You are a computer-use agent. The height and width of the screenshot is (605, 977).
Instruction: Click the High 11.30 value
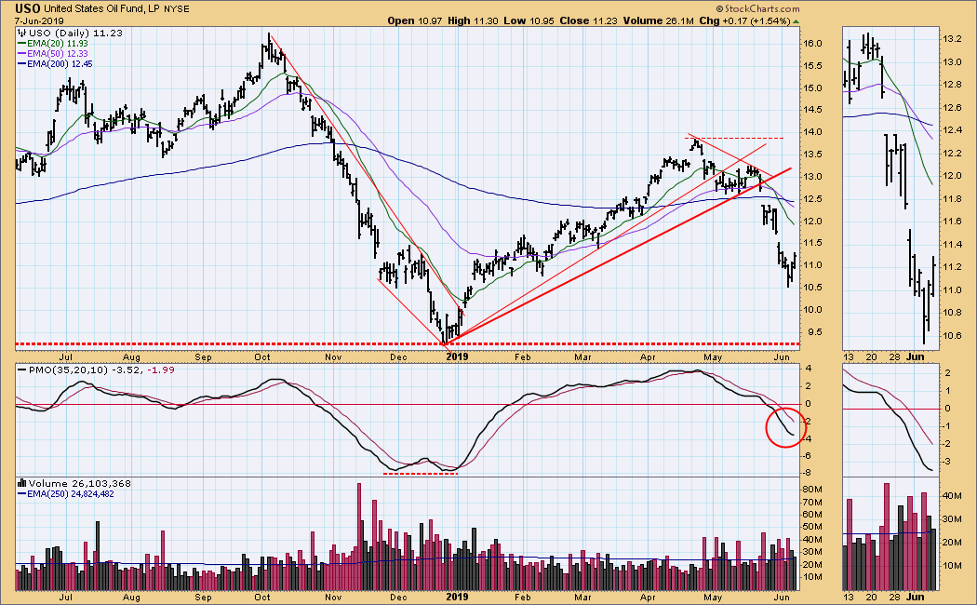[473, 20]
